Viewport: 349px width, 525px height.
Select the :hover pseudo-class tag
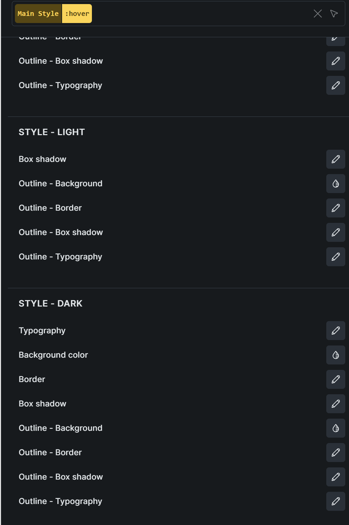[77, 14]
